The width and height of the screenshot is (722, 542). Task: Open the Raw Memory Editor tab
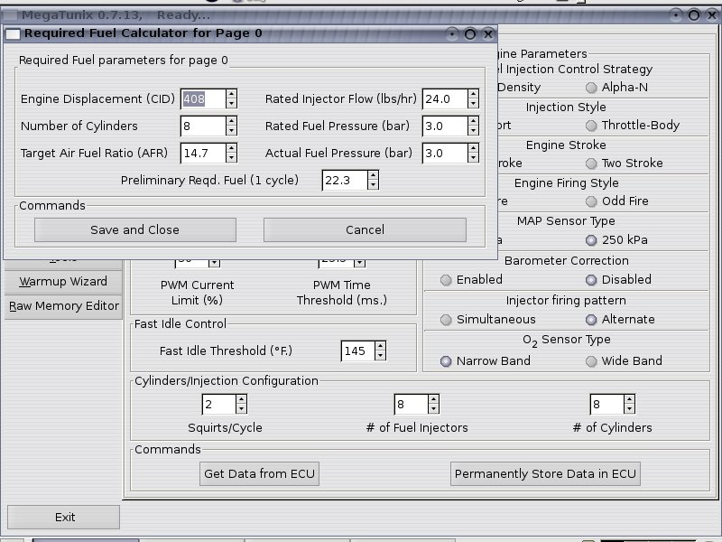[63, 306]
